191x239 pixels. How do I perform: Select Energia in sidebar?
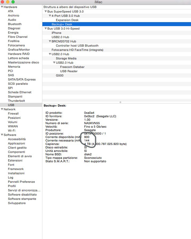point(13,33)
